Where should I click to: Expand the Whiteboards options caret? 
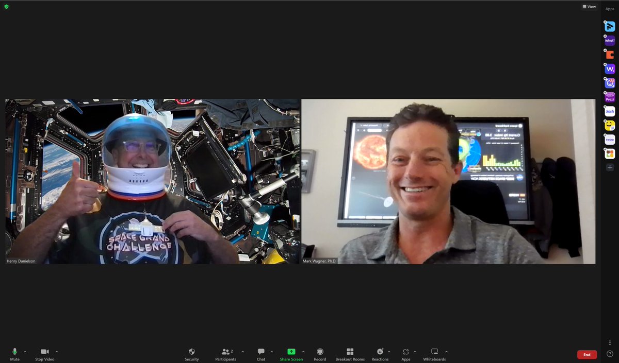(446, 352)
